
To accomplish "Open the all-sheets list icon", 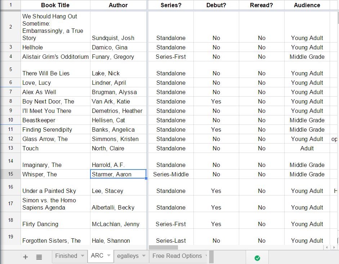I will [x=39, y=257].
